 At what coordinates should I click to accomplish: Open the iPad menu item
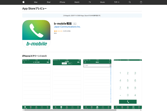pos(48,2)
